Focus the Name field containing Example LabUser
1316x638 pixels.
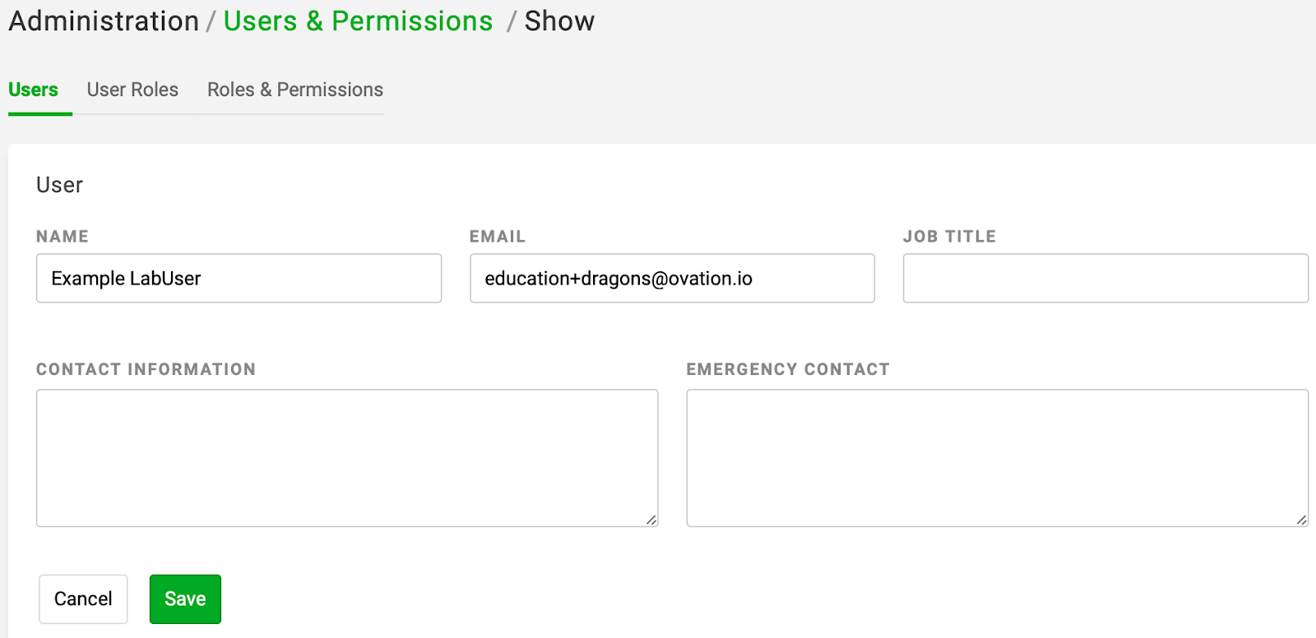point(239,278)
